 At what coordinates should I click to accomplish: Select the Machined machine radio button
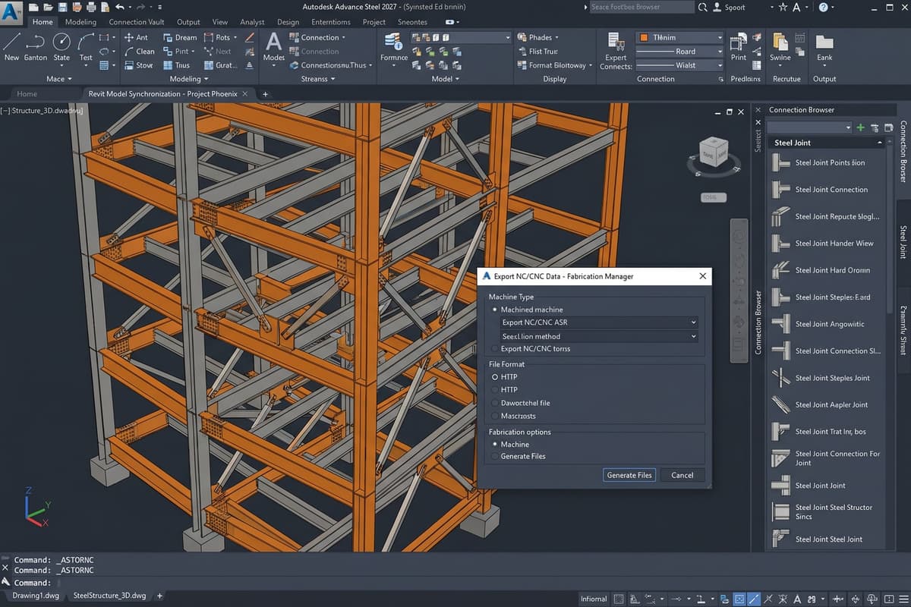click(495, 310)
